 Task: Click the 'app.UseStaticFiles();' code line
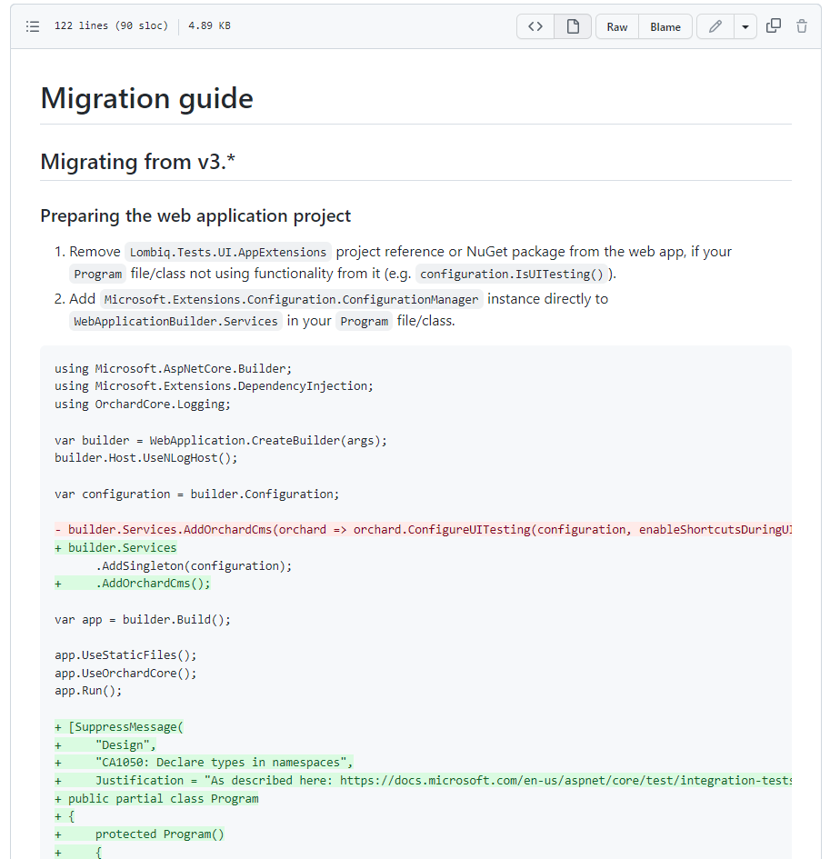(x=125, y=655)
